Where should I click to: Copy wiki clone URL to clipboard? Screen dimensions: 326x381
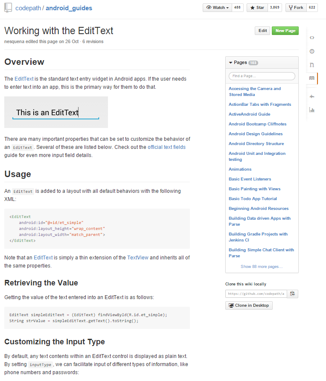(x=292, y=294)
